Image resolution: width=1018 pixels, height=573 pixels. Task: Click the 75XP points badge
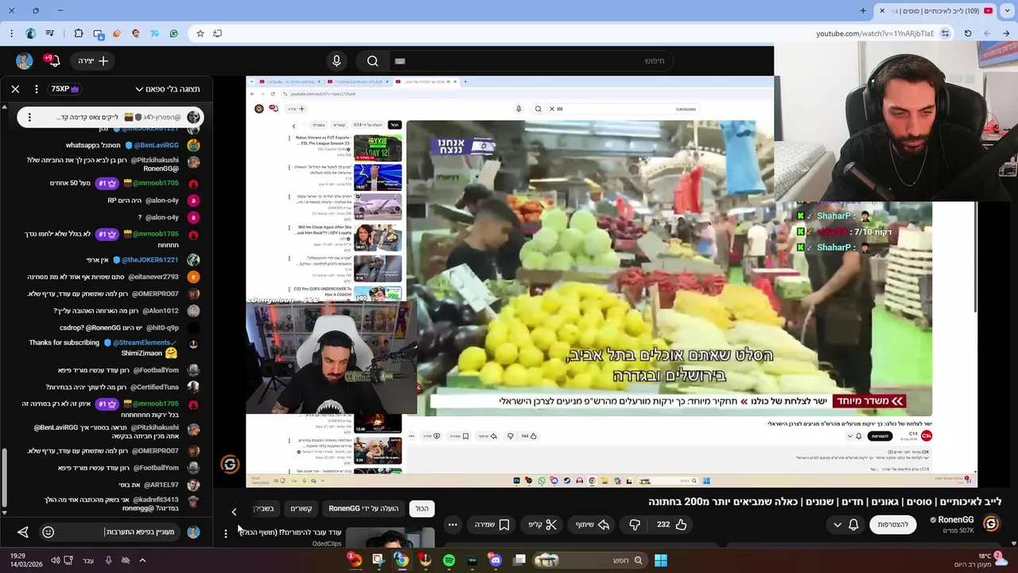click(65, 89)
